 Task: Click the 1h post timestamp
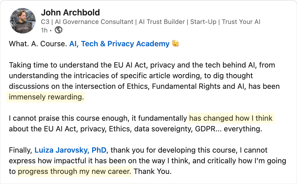point(44,30)
